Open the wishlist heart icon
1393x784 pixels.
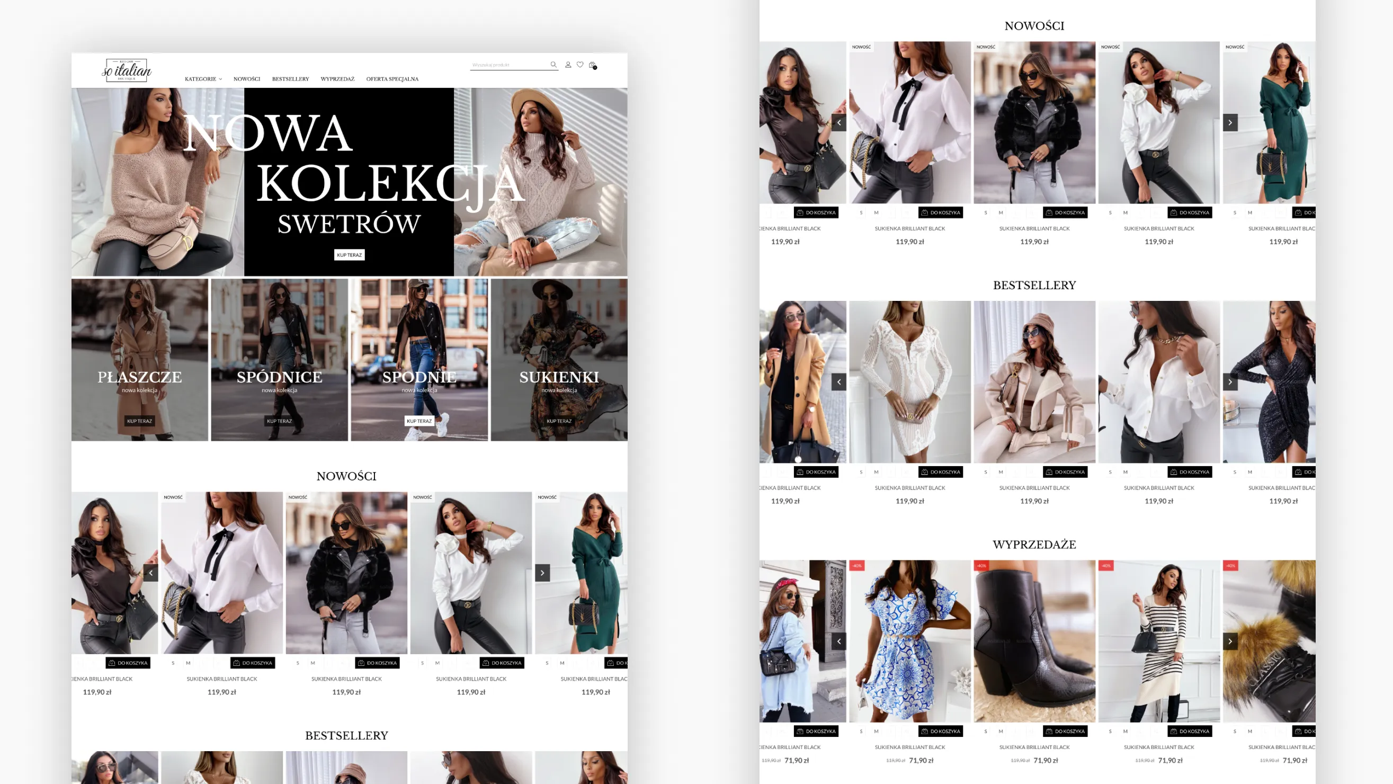coord(579,64)
